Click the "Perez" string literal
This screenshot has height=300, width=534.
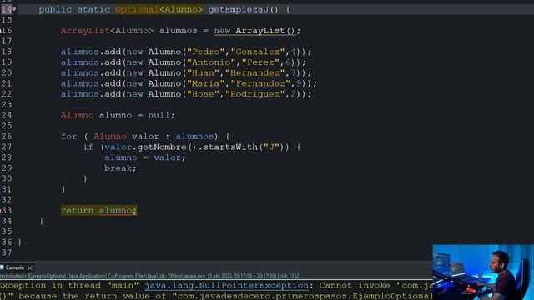(260, 62)
